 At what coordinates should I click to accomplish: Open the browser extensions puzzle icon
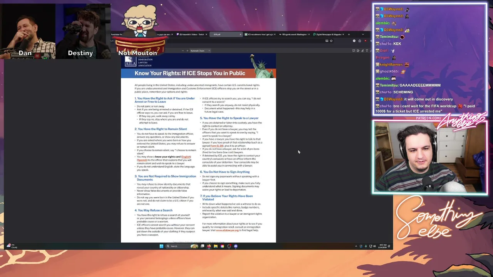pos(360,40)
